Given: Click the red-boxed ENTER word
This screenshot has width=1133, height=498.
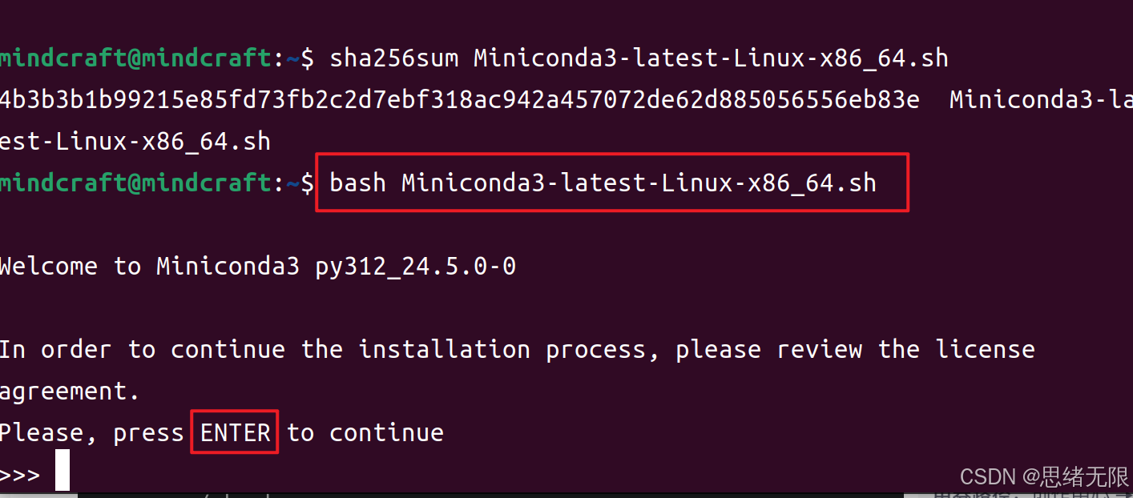Looking at the screenshot, I should point(235,433).
